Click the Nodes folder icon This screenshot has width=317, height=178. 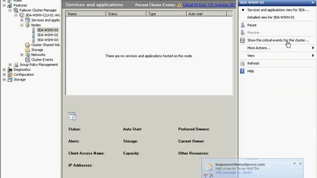[x=27, y=25]
